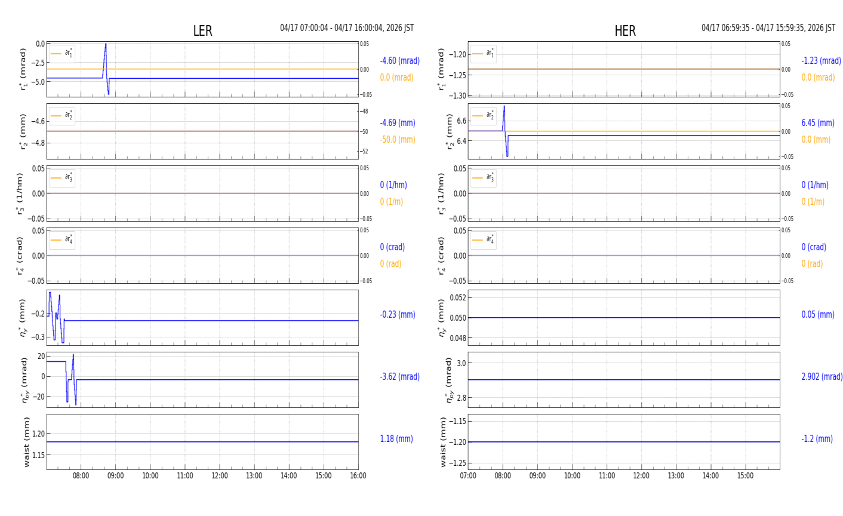Click the ∂r2* legend in the HER plot

point(484,116)
